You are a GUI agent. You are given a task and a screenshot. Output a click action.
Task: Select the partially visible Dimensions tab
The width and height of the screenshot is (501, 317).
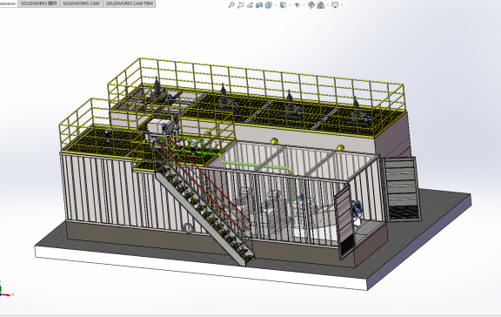coord(9,3)
